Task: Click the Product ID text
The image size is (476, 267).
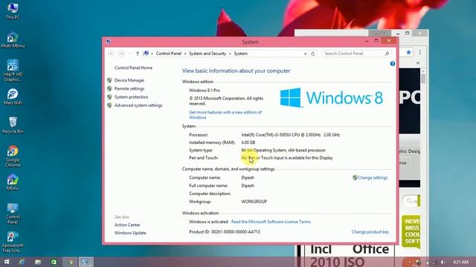Action: (x=225, y=232)
